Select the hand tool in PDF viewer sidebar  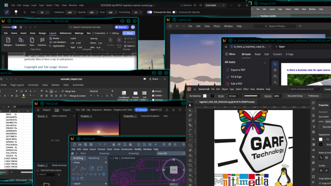coord(275,70)
